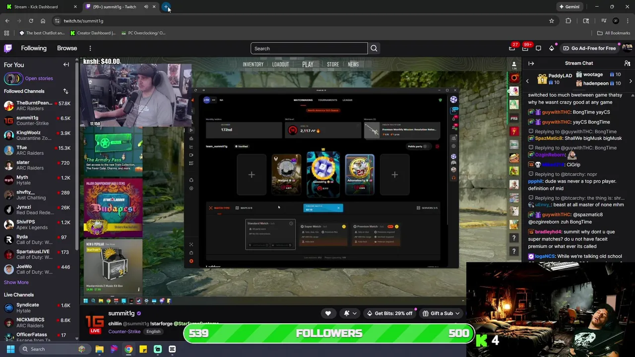Click the follow heart button
Image resolution: width=635 pixels, height=357 pixels.
point(328,313)
